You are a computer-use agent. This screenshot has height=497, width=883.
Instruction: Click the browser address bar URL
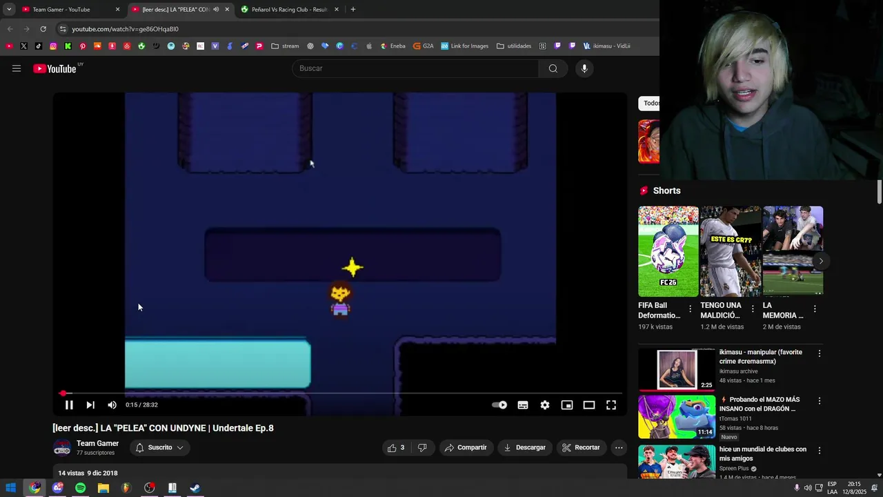pos(125,29)
